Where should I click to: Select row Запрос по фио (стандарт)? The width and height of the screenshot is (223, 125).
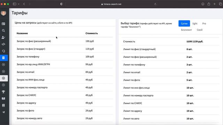(64, 49)
